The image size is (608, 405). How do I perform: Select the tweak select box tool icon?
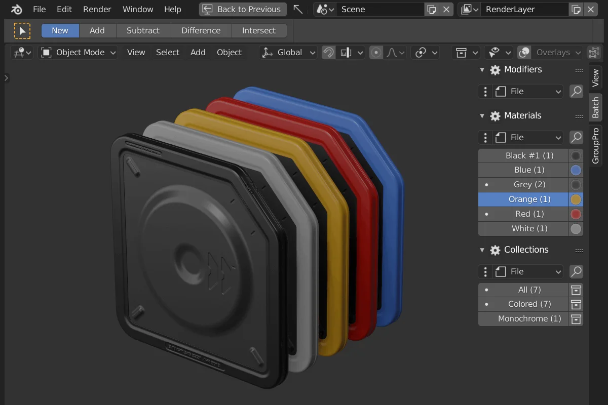tap(22, 31)
